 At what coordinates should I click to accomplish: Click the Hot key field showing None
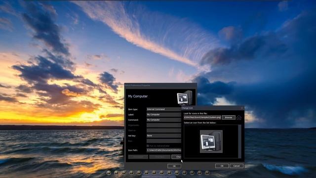(x=164, y=135)
